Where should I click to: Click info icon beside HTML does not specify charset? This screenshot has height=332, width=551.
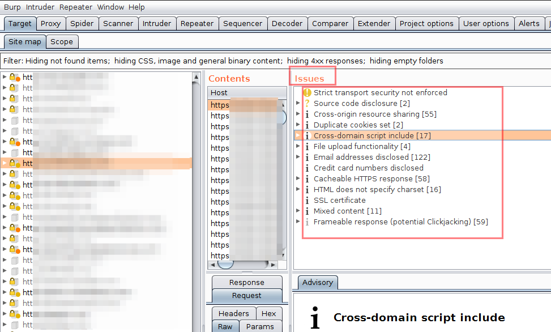click(x=307, y=190)
